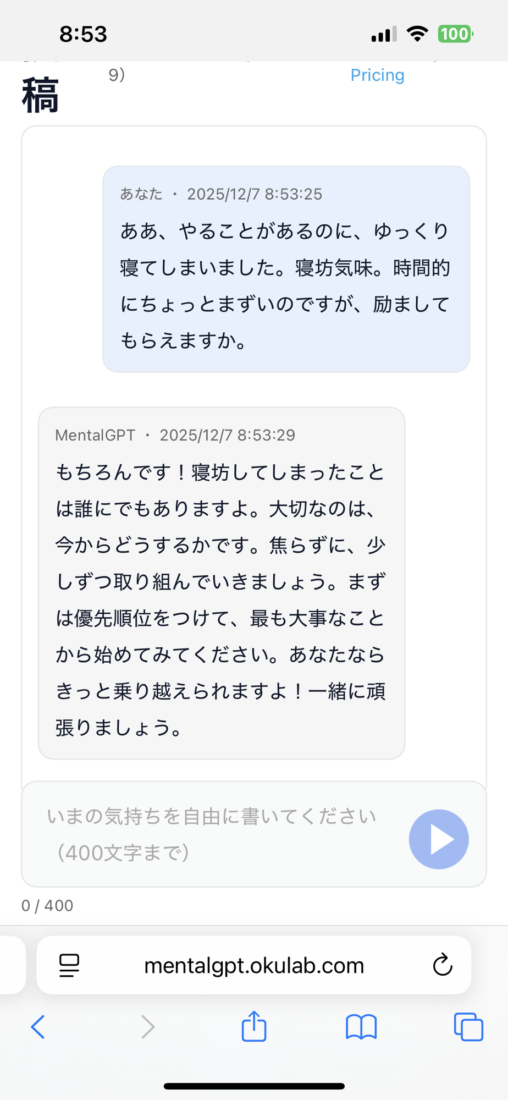Open the Safari page menu icon
The height and width of the screenshot is (1100, 508).
[69, 965]
